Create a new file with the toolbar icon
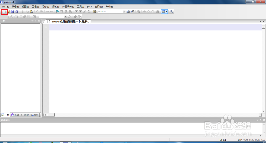Screen dimensions: 266x143 4,11
